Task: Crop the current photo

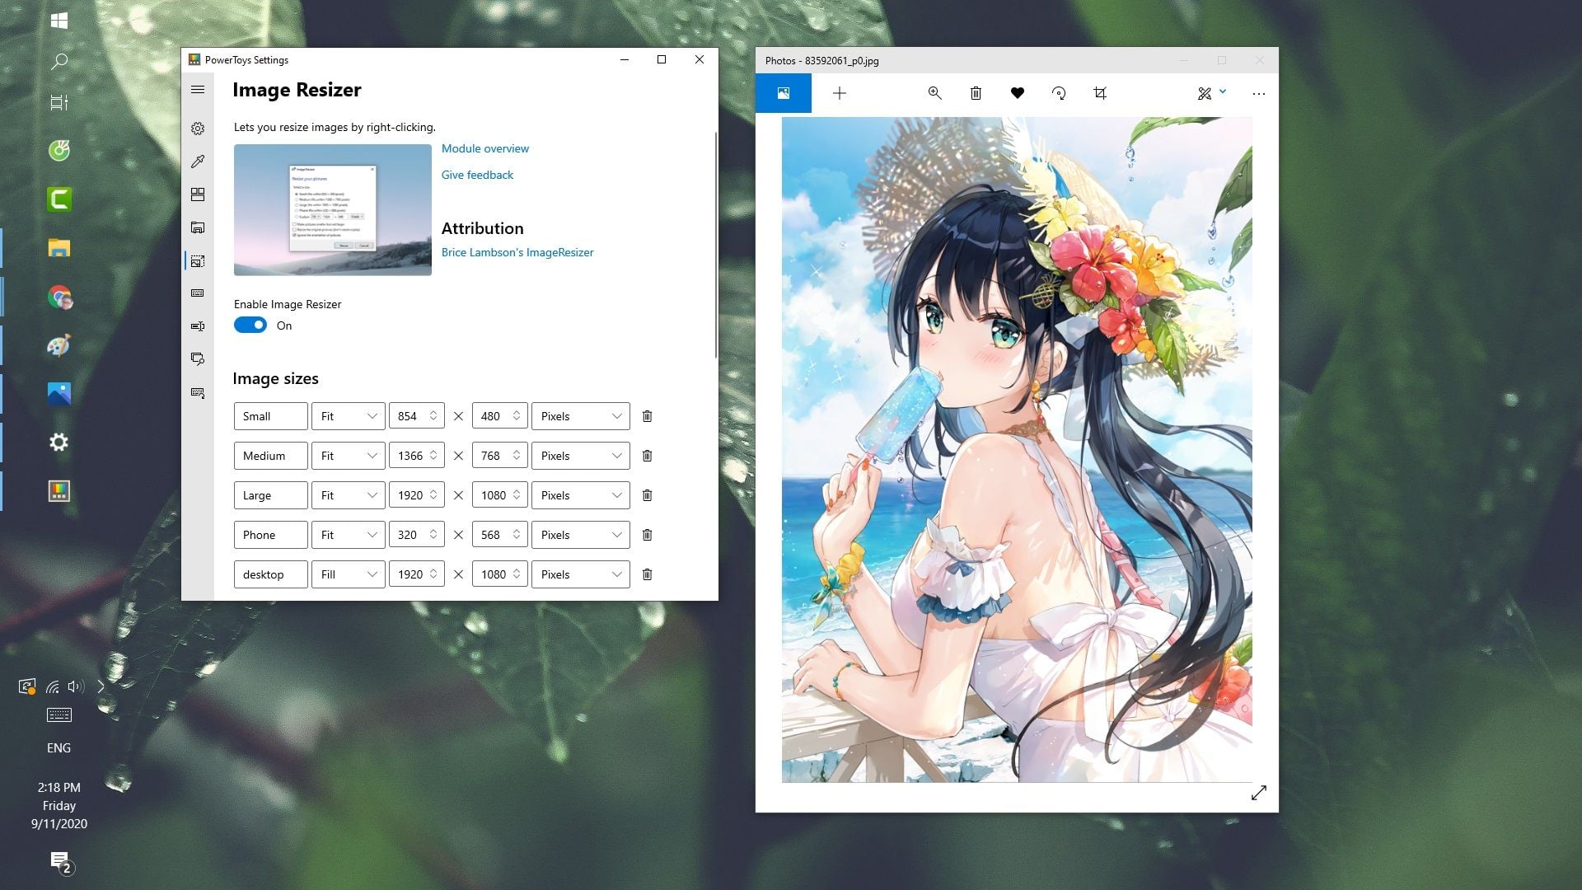Action: pos(1100,93)
